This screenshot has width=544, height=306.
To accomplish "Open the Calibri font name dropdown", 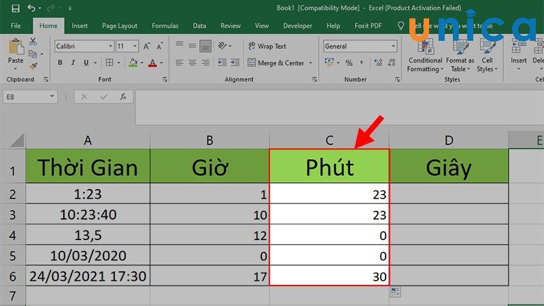I will tap(110, 46).
